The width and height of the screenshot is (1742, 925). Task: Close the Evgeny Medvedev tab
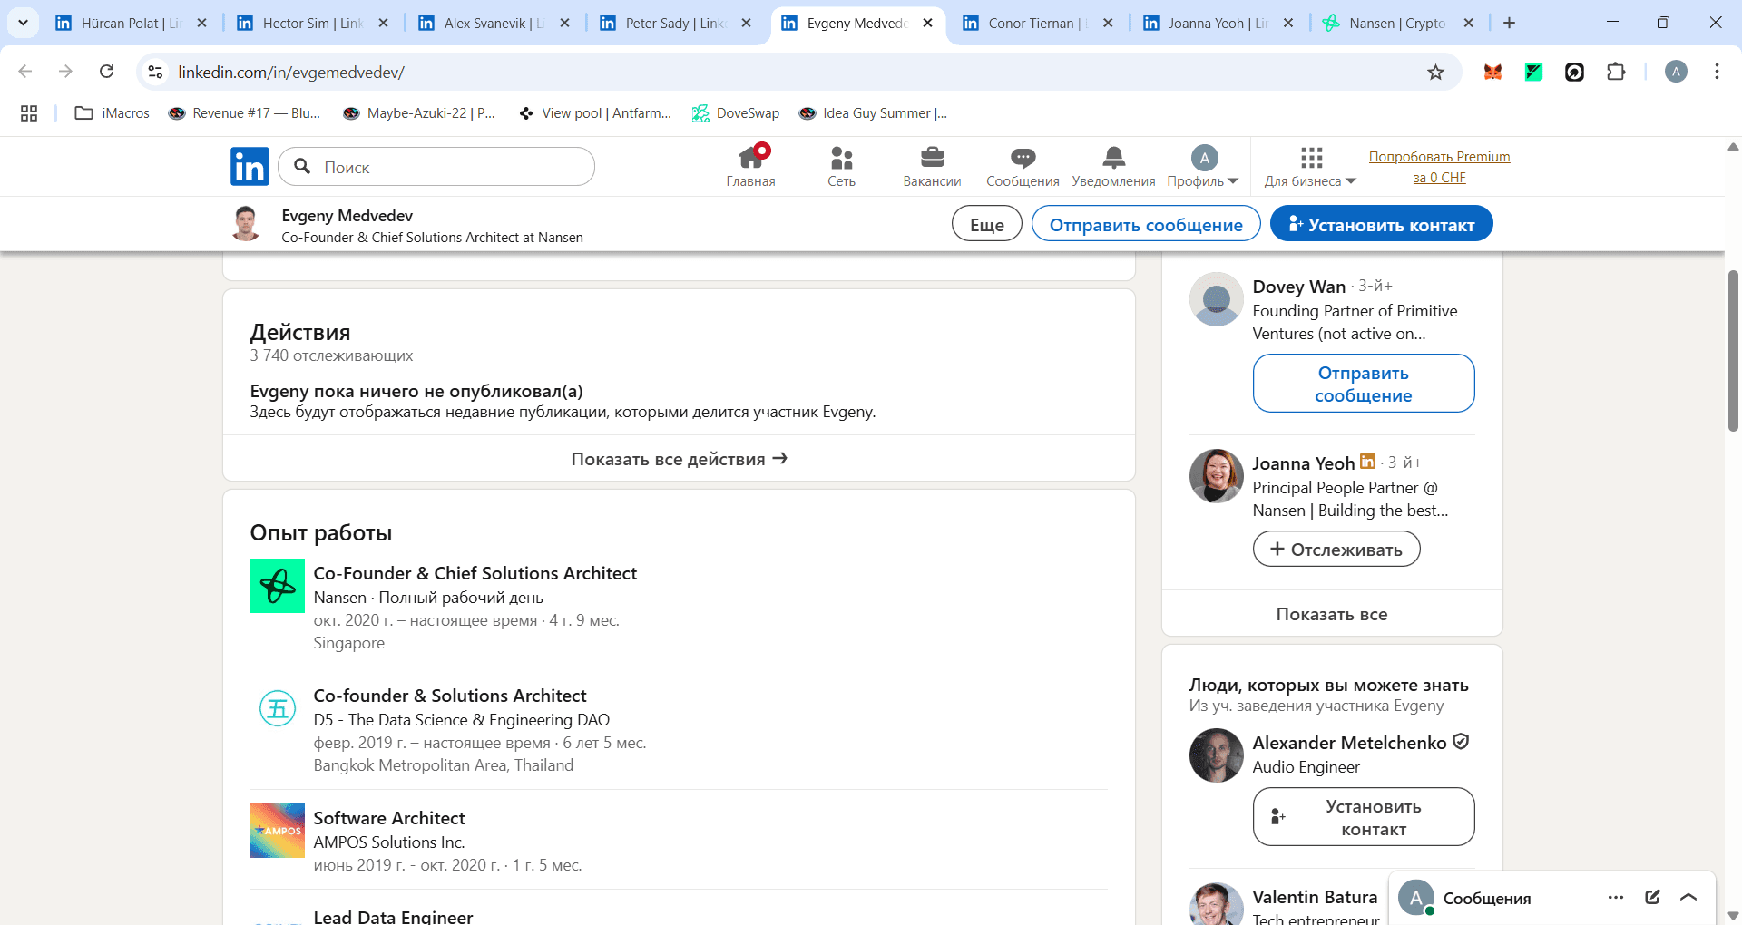[x=927, y=23]
